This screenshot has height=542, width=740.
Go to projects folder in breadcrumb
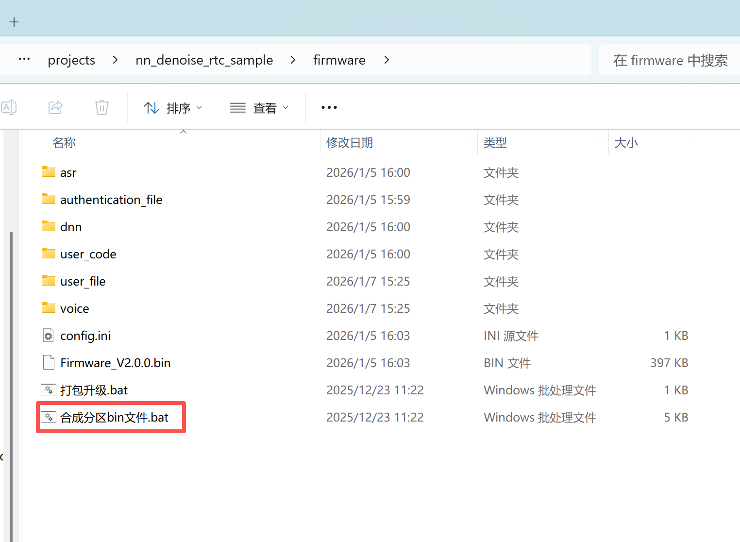pyautogui.click(x=71, y=60)
